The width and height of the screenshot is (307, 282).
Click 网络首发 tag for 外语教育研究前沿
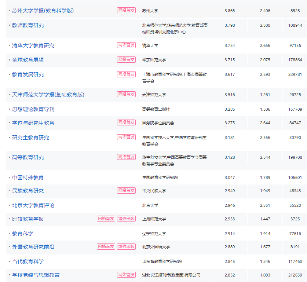pos(106,246)
